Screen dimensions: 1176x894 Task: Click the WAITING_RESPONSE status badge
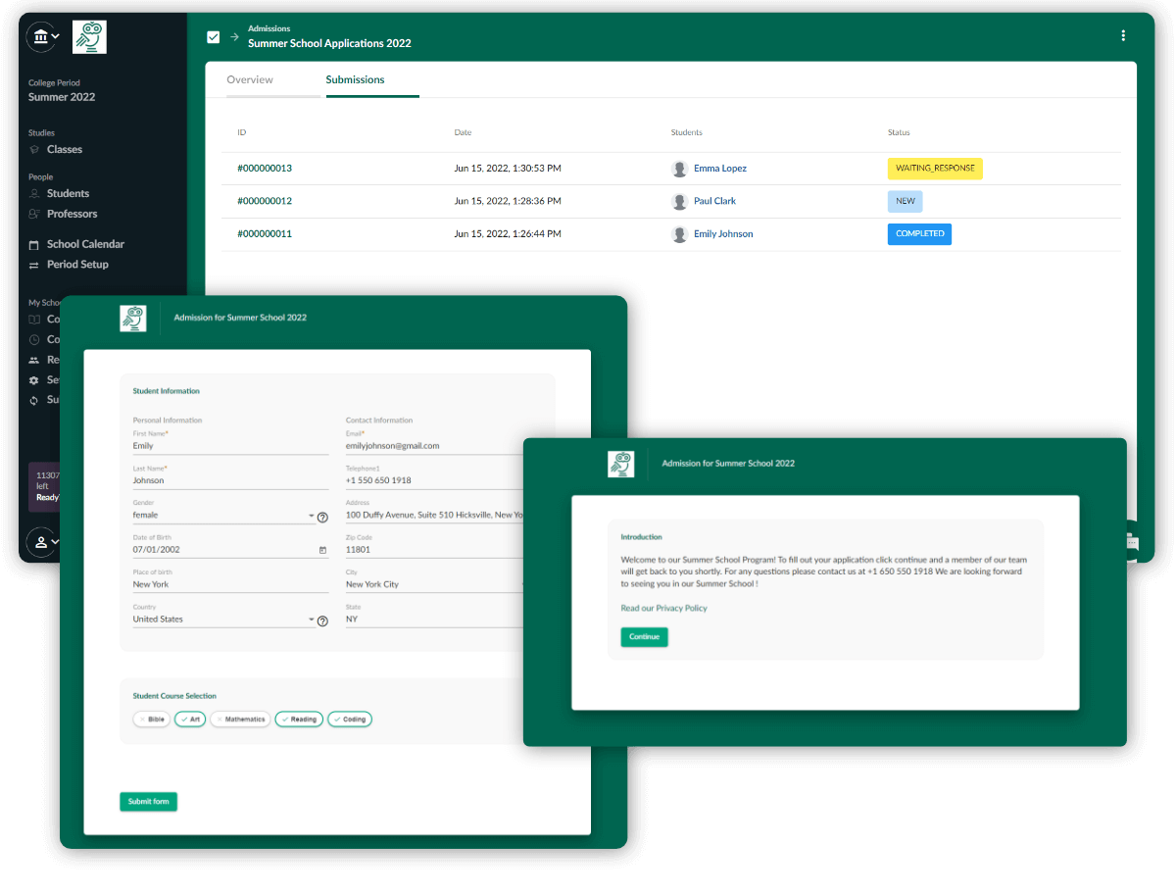pos(935,169)
